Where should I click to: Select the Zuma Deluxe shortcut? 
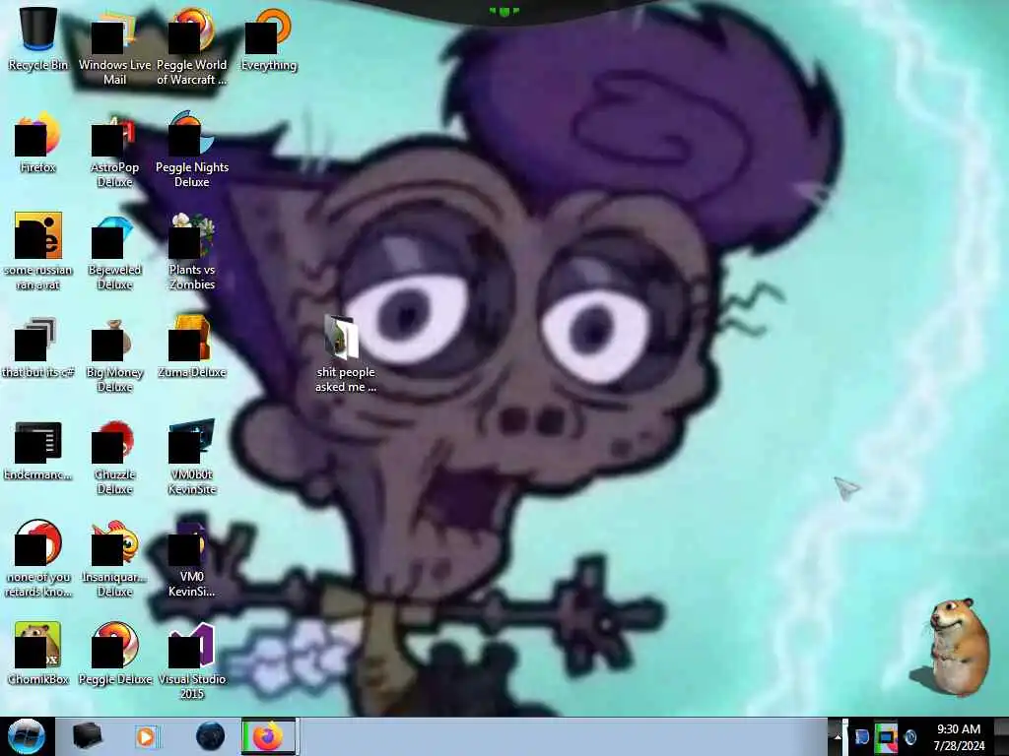coord(192,347)
